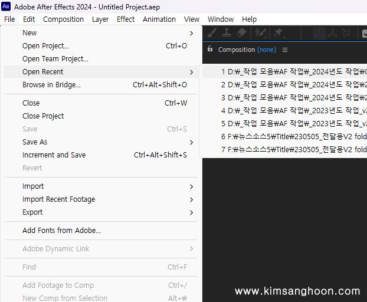Open the Edit menu
This screenshot has width=367, height=302.
coord(29,19)
